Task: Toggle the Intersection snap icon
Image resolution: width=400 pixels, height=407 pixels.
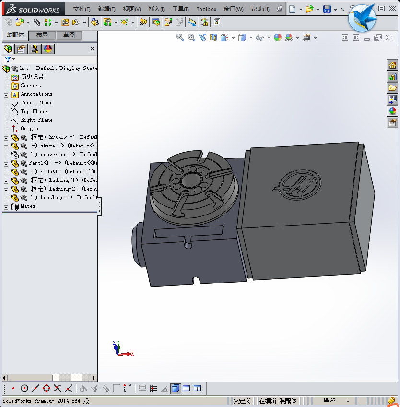Action: [58, 389]
